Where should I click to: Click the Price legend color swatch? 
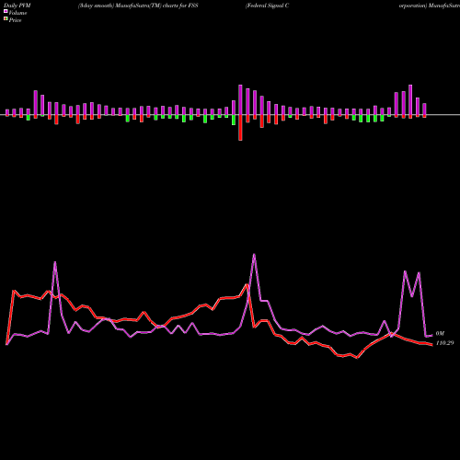tap(6, 19)
